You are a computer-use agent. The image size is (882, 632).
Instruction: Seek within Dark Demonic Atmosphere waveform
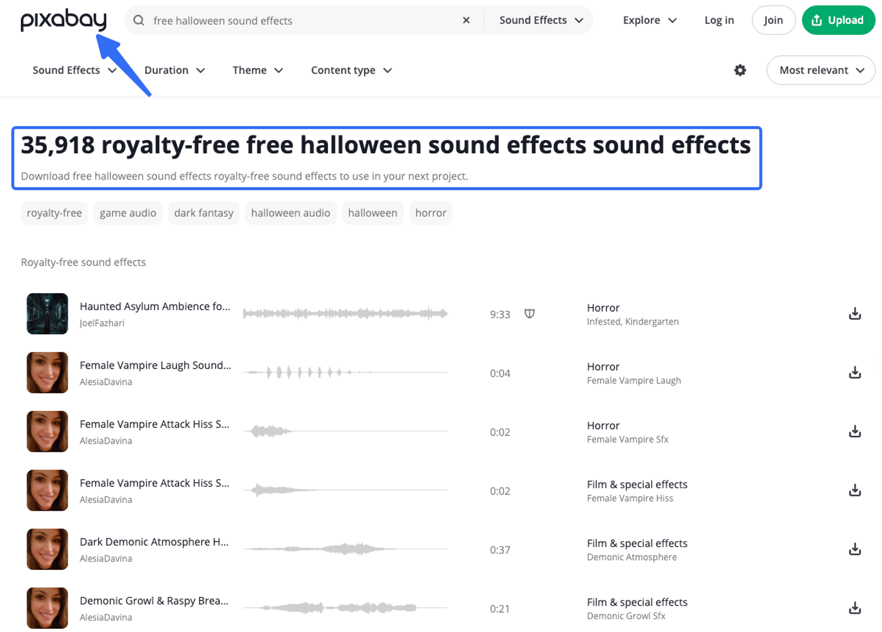[x=345, y=549]
